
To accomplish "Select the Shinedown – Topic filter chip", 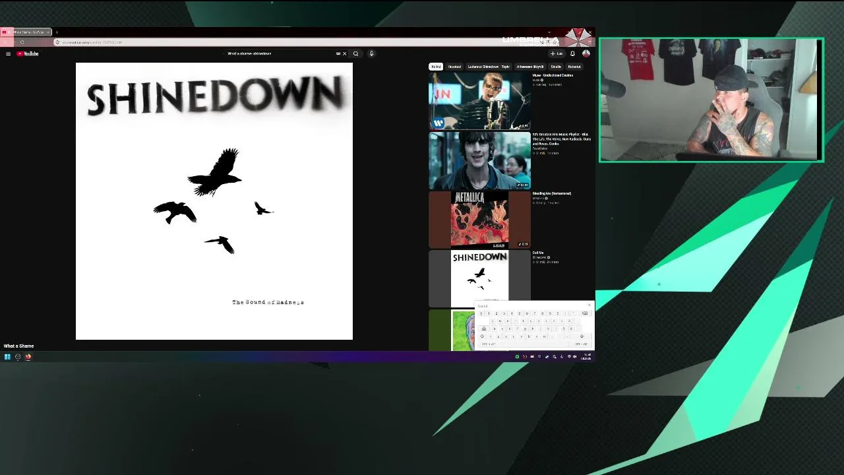I will pos(489,67).
